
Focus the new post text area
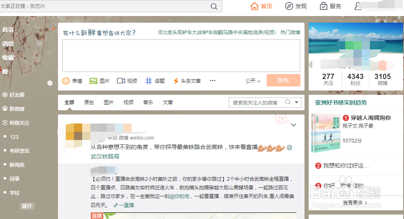click(x=181, y=56)
